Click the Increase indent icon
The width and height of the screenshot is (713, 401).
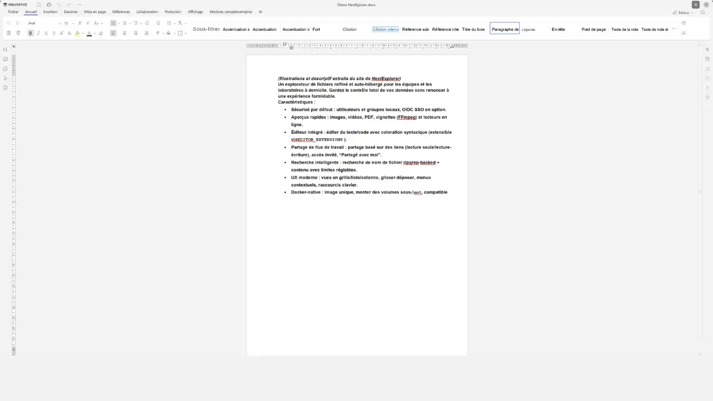click(x=158, y=23)
